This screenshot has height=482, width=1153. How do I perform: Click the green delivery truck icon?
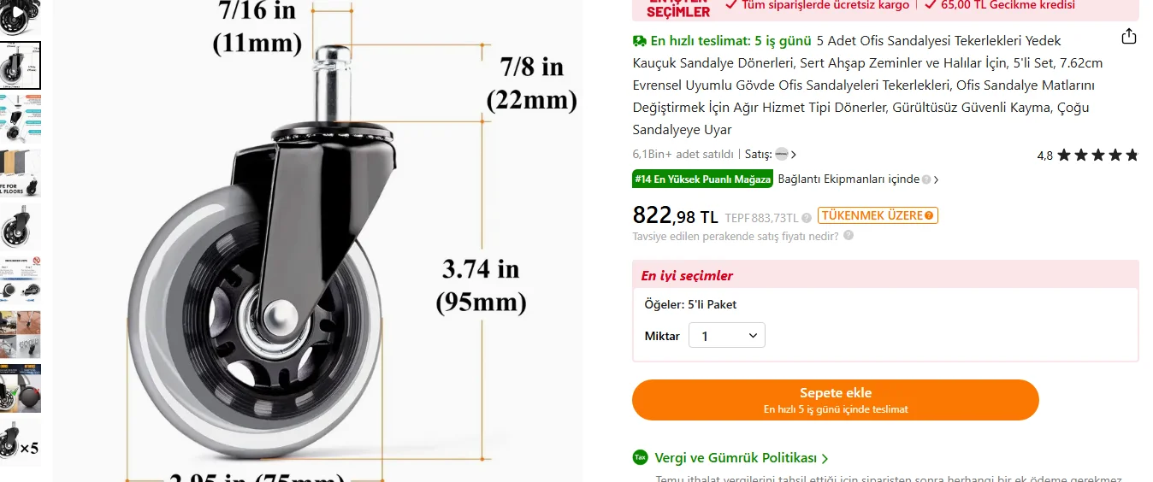pyautogui.click(x=640, y=40)
